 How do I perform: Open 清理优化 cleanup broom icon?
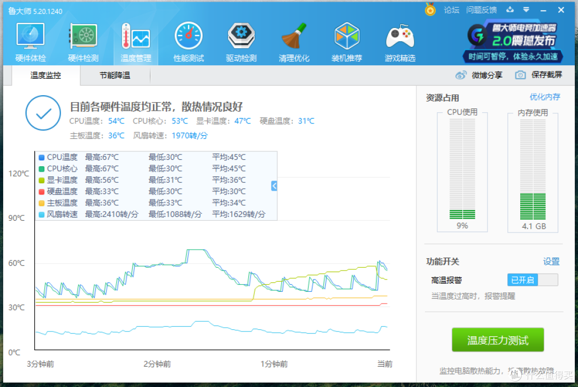[294, 36]
